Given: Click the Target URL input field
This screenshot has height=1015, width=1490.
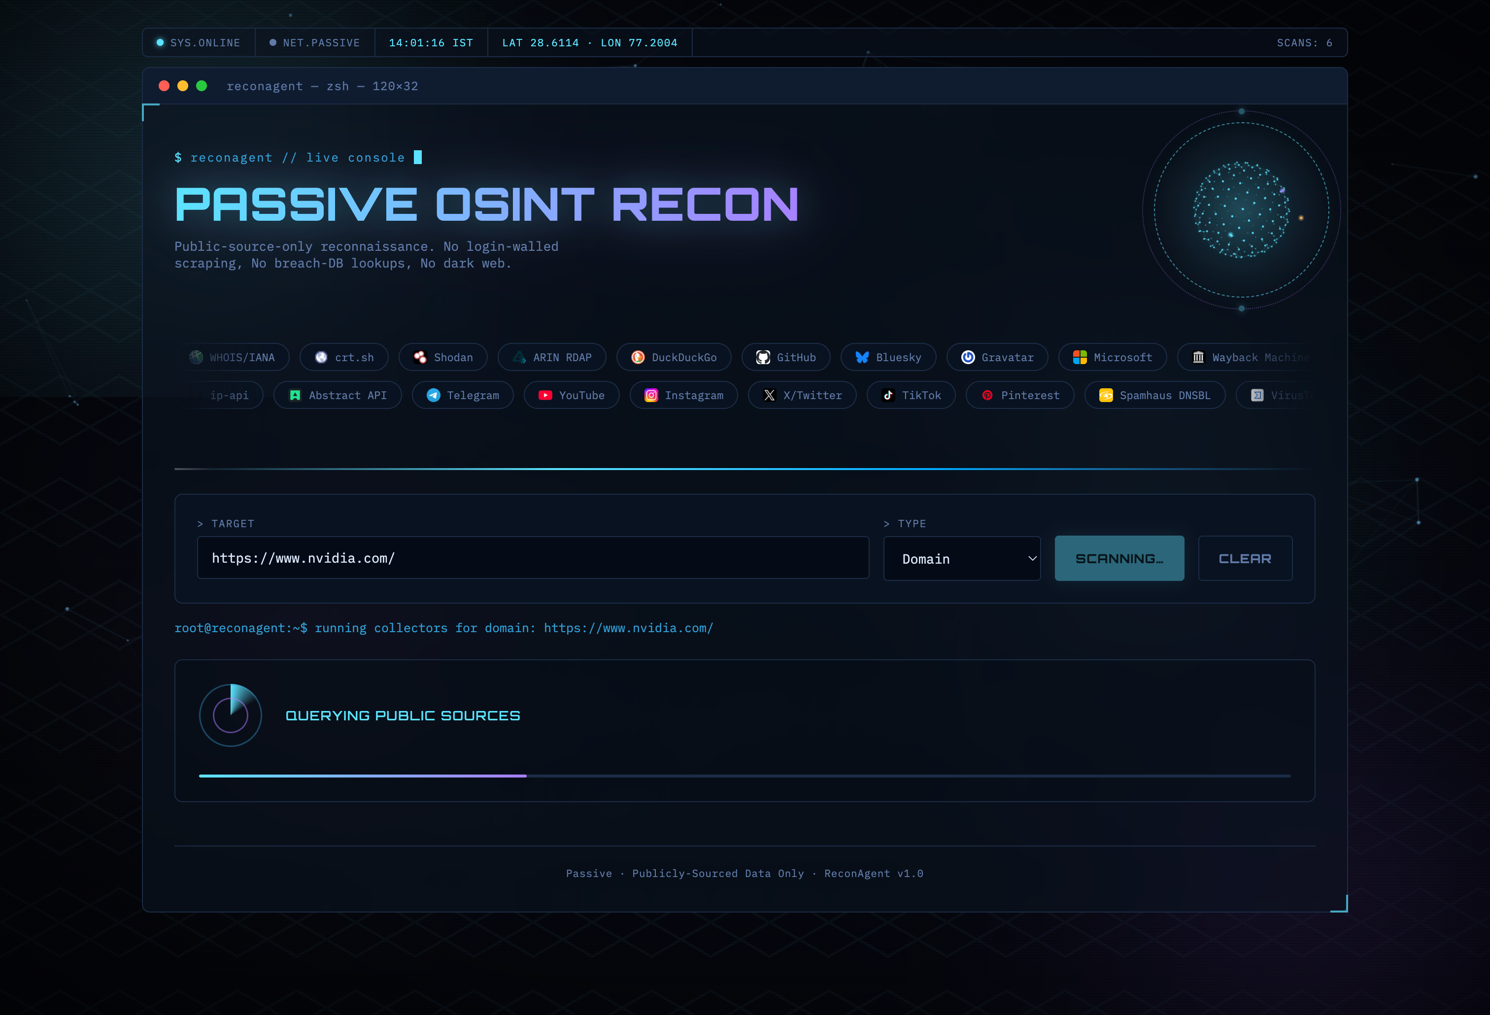Looking at the screenshot, I should [533, 558].
